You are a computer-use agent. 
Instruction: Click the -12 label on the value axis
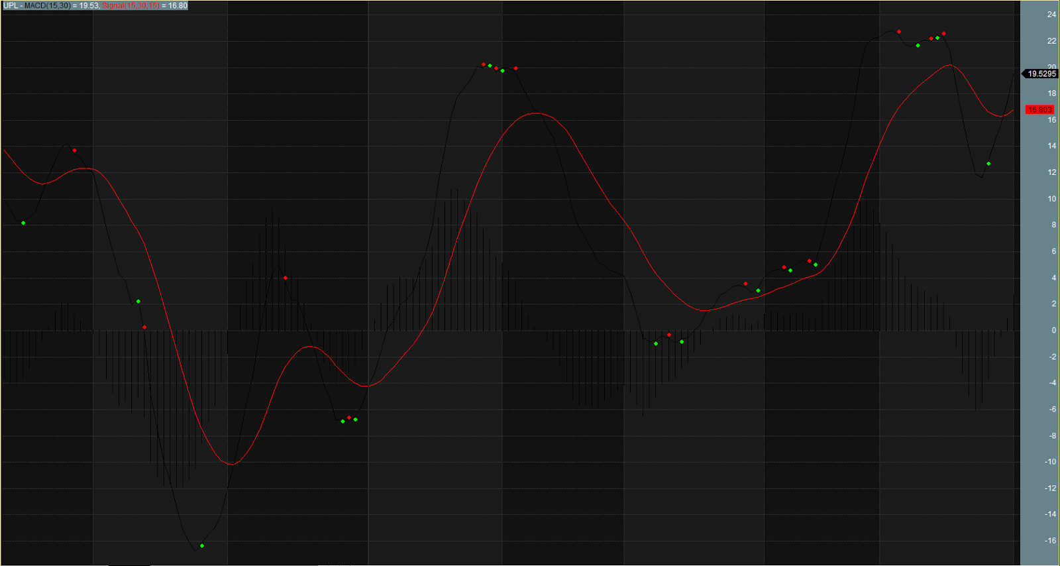(x=1050, y=488)
